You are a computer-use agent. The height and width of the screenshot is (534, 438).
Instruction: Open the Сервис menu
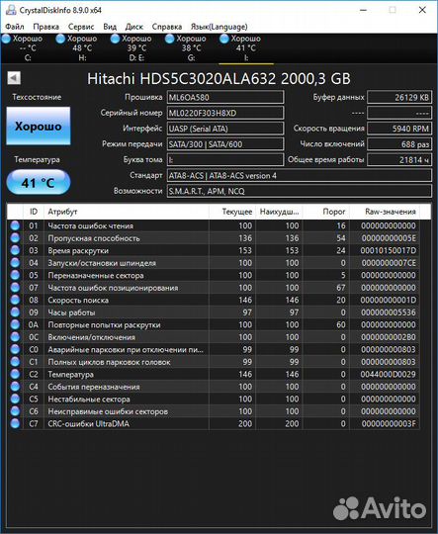click(x=81, y=27)
